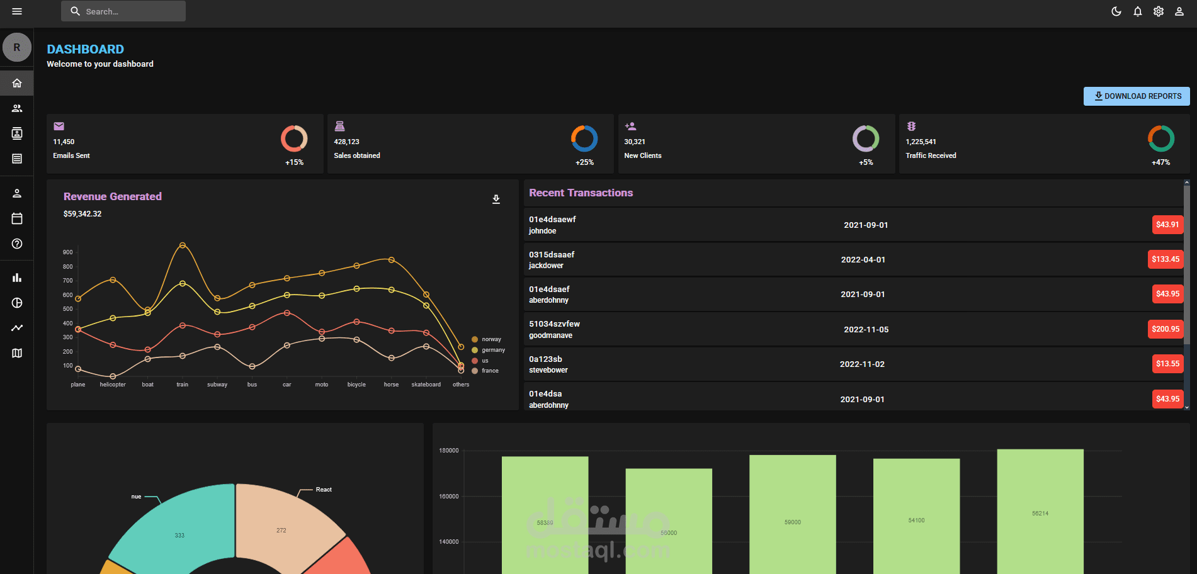
Task: Download the Revenue Generated chart data
Action: click(496, 199)
